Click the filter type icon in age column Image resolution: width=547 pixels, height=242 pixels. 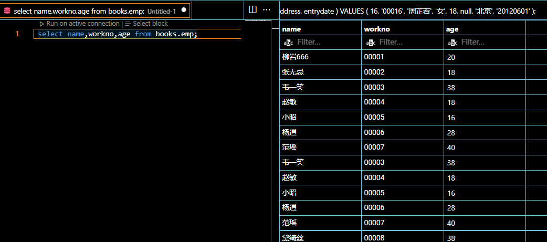453,43
